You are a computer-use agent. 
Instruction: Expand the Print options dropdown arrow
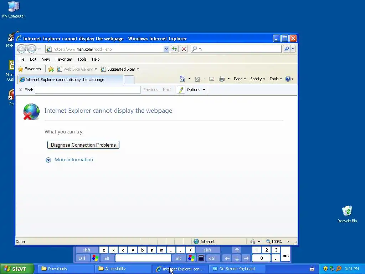(x=228, y=79)
